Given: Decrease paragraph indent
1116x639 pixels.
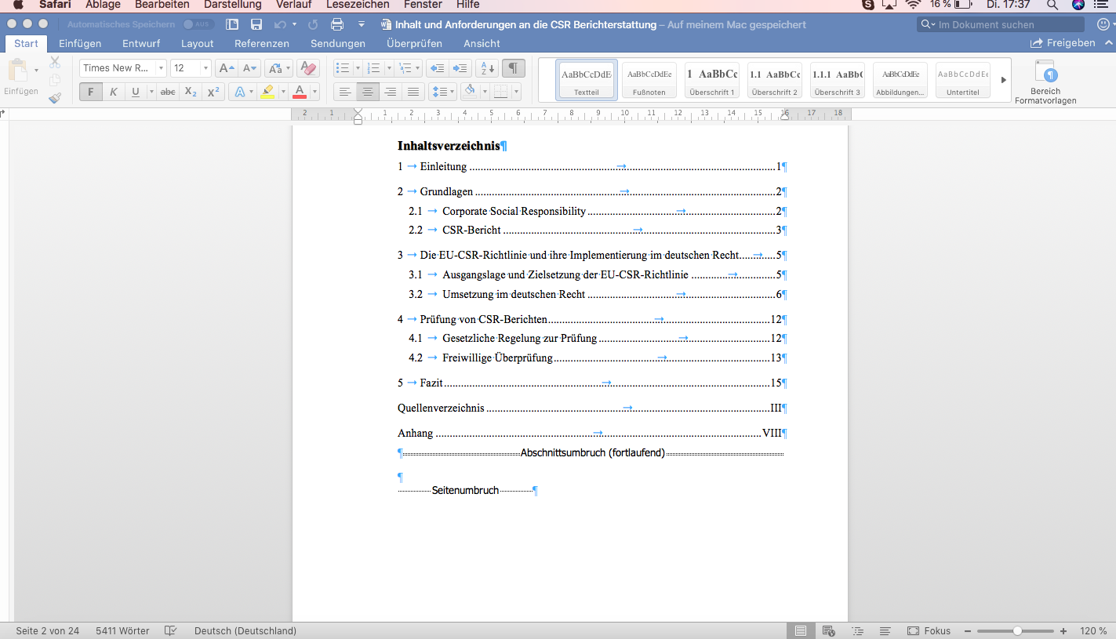Looking at the screenshot, I should [438, 68].
